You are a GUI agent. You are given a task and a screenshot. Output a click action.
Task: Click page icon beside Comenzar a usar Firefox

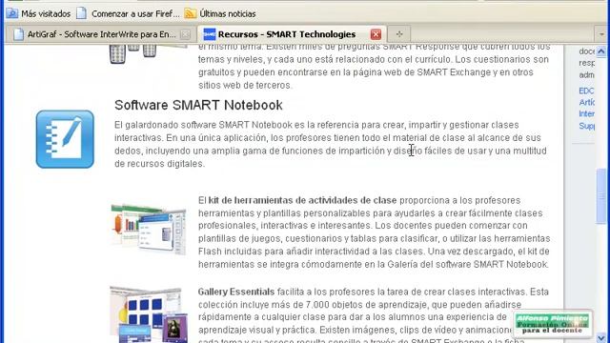coord(81,13)
